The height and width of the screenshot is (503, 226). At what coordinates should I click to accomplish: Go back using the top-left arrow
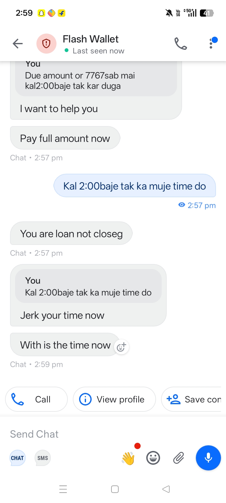click(18, 44)
